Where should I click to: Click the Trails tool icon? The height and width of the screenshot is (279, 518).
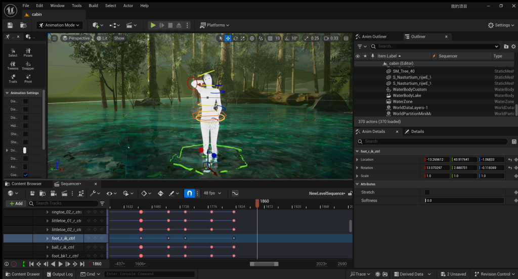(13, 78)
